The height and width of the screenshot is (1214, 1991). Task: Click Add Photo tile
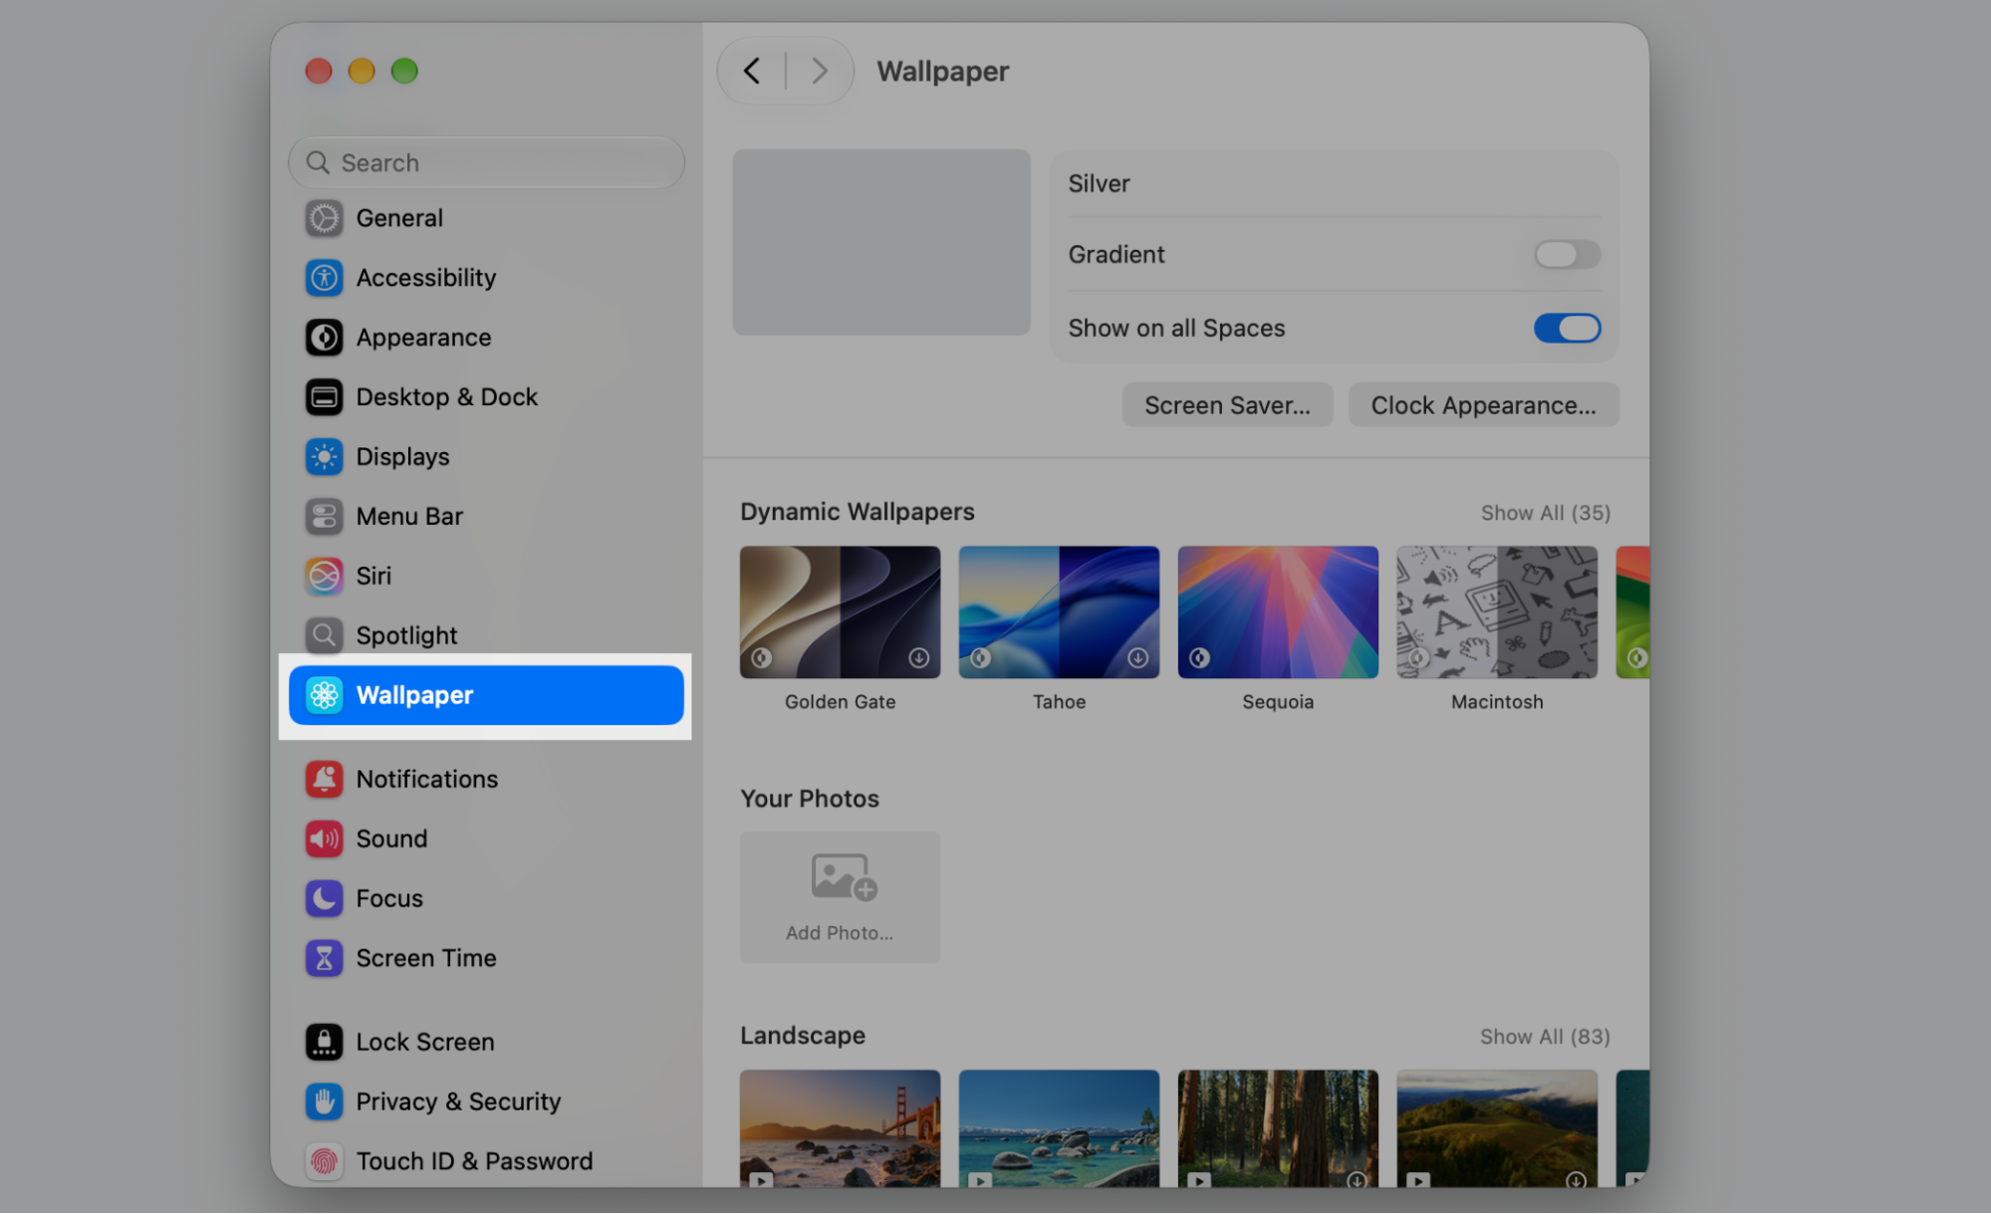pos(840,897)
